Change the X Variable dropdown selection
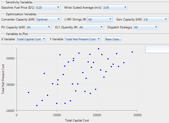 pos(31,39)
